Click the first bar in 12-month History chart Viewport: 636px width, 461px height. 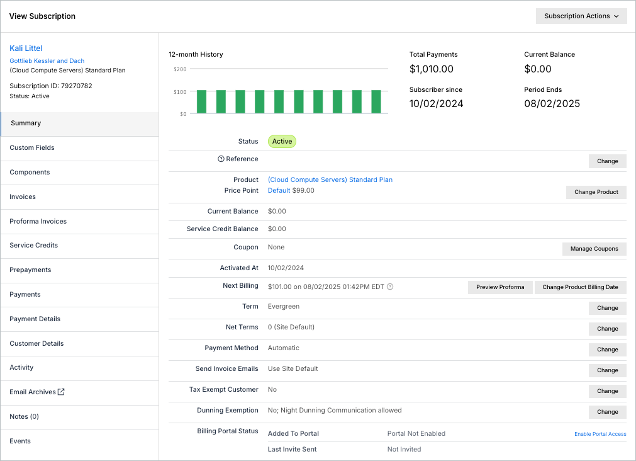tap(201, 101)
